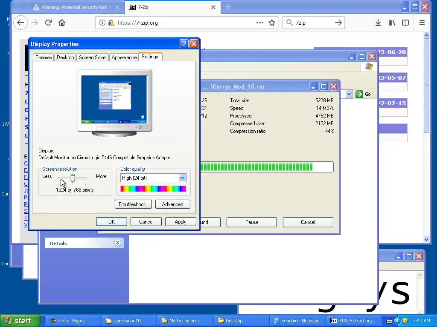Switch to the Security Risk warning tab
437x327 pixels.
[x=74, y=7]
